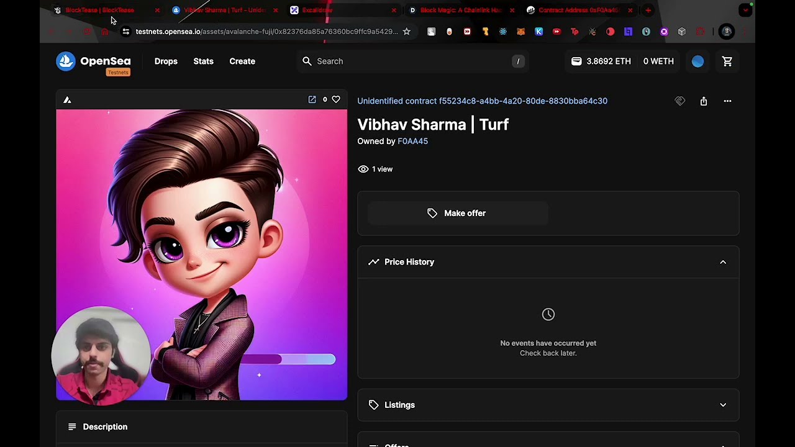Click the OpenSea logo
The image size is (795, 447).
click(93, 61)
